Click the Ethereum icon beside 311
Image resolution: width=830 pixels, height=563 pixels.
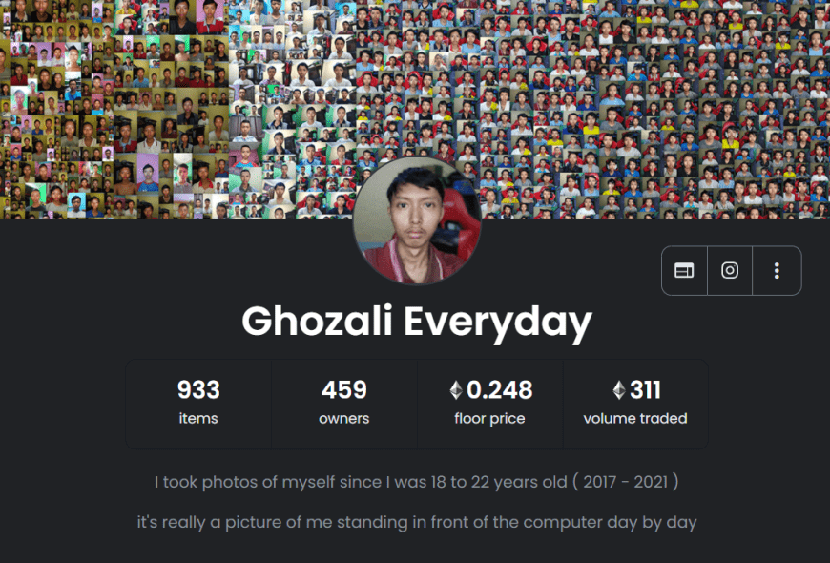coord(619,390)
